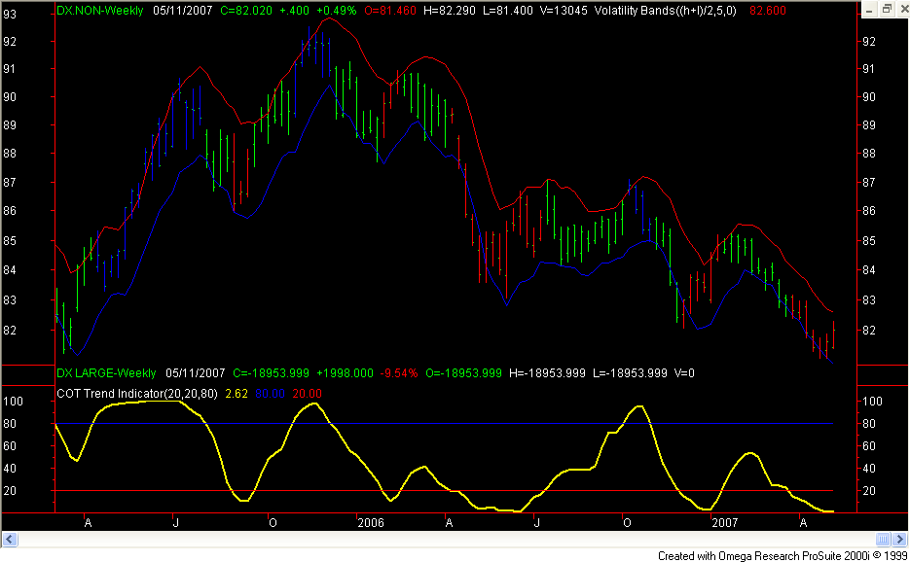910x562 pixels.
Task: Click the L=81.400 low value
Action: coord(507,11)
